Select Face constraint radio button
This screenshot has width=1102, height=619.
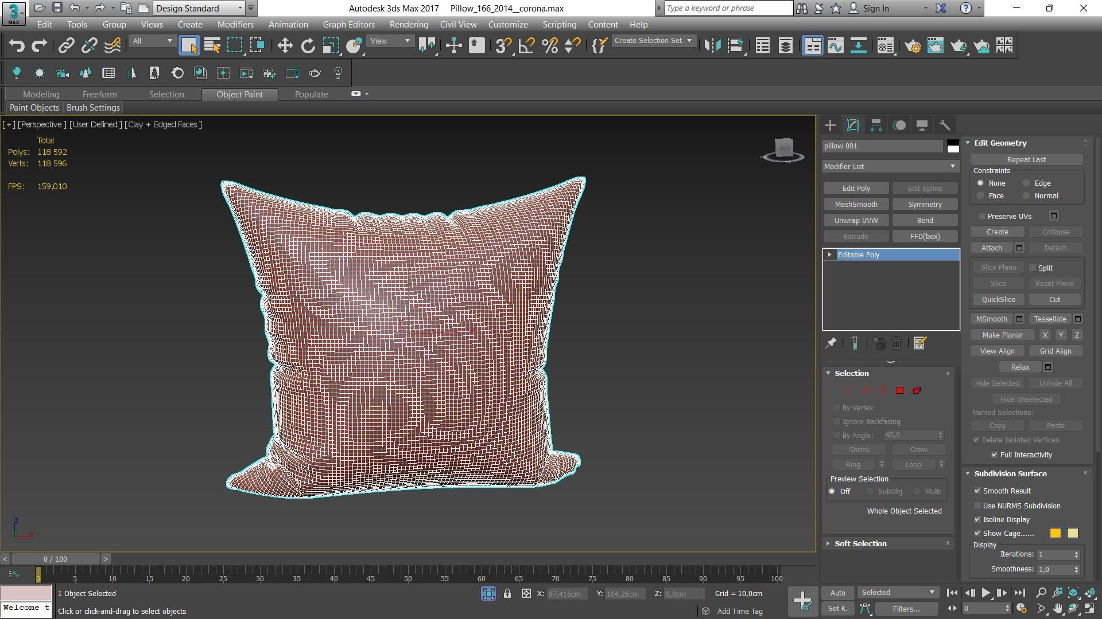(980, 196)
